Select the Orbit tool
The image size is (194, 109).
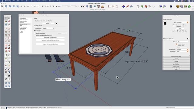point(6,66)
